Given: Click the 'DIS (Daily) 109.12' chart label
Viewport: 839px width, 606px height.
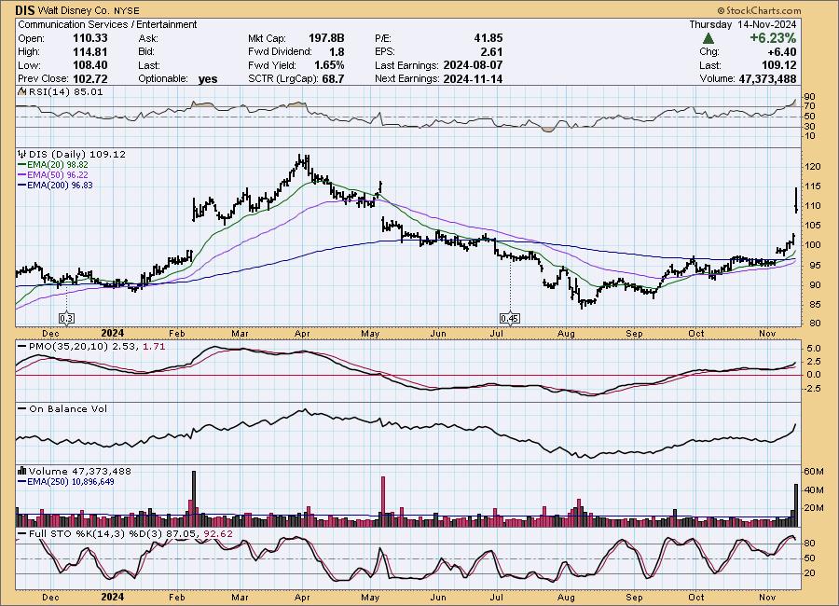Looking at the screenshot, I should coord(77,154).
